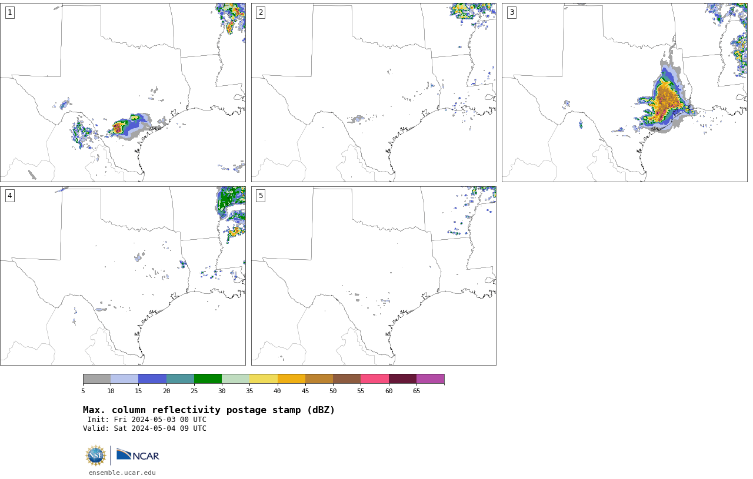Click the pink 55-60 dBZ swatch

pos(375,378)
